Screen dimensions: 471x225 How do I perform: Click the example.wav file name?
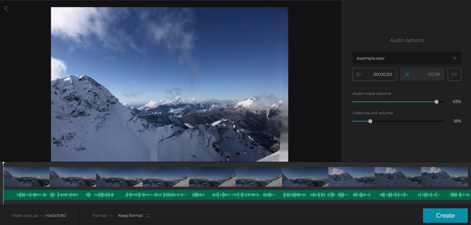tap(370, 58)
